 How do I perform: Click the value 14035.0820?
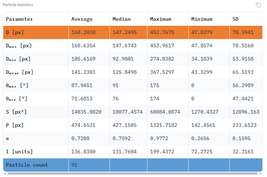click(x=86, y=112)
